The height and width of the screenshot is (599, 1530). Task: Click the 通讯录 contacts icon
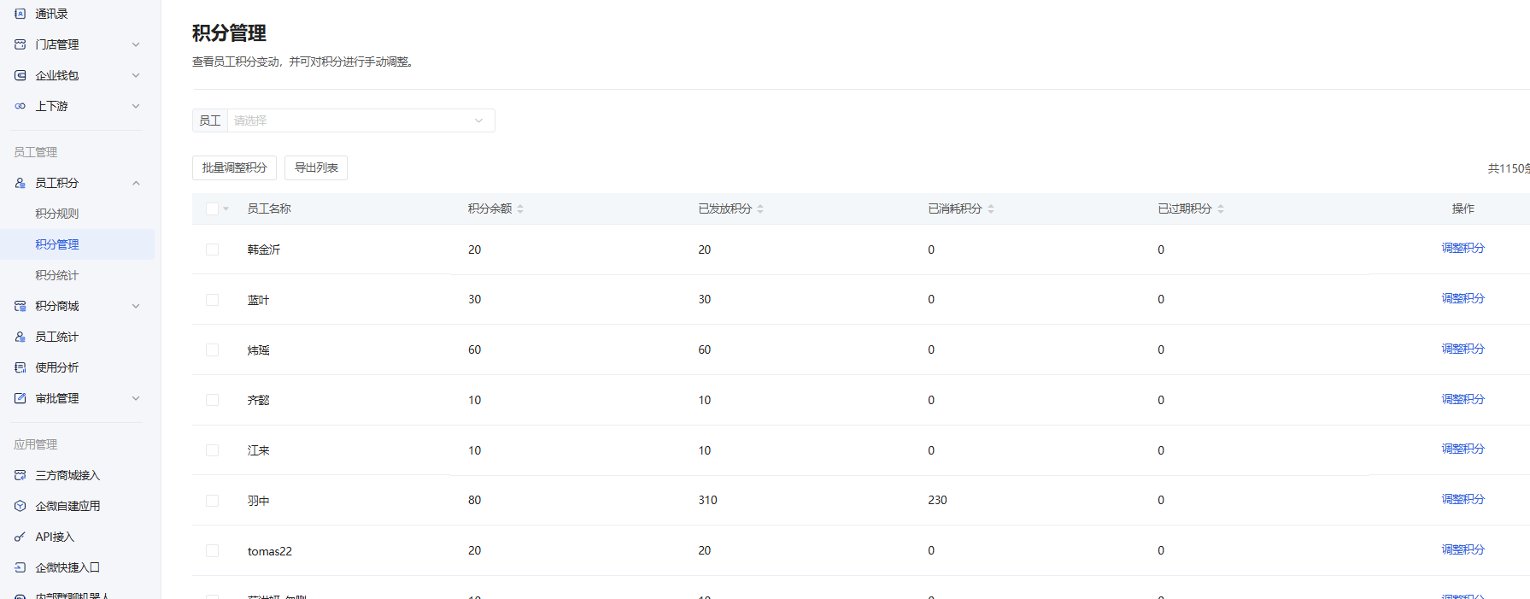(x=21, y=14)
